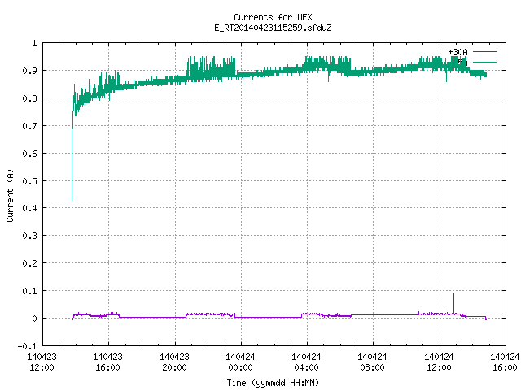Screen dimensions: 521x390
Task: Click the x-axis label "140424 04:00"
Action: [x=306, y=362]
